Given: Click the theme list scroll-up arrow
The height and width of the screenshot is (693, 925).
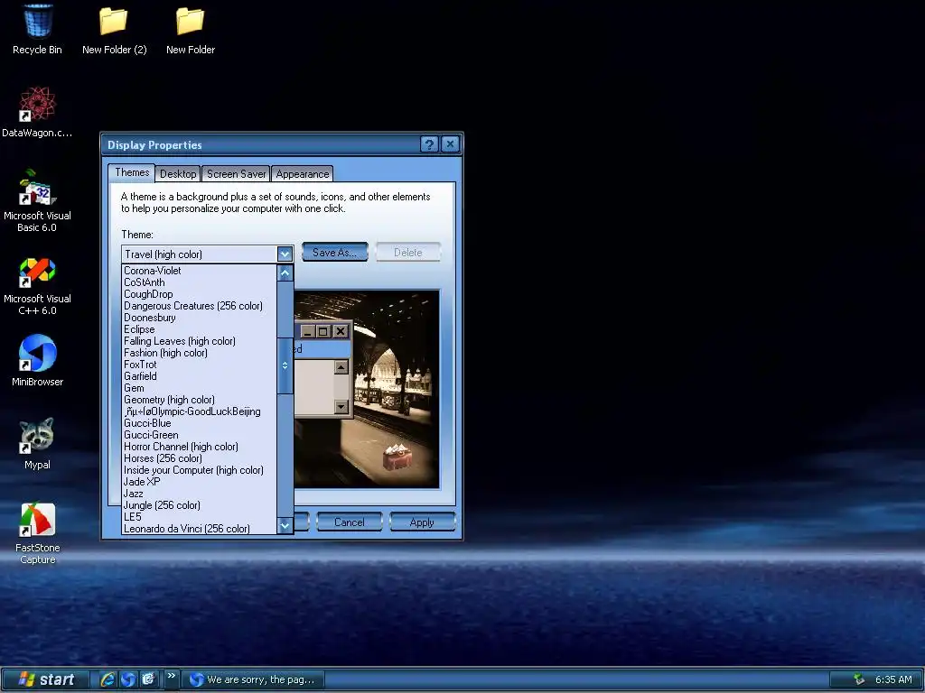Looking at the screenshot, I should (285, 273).
